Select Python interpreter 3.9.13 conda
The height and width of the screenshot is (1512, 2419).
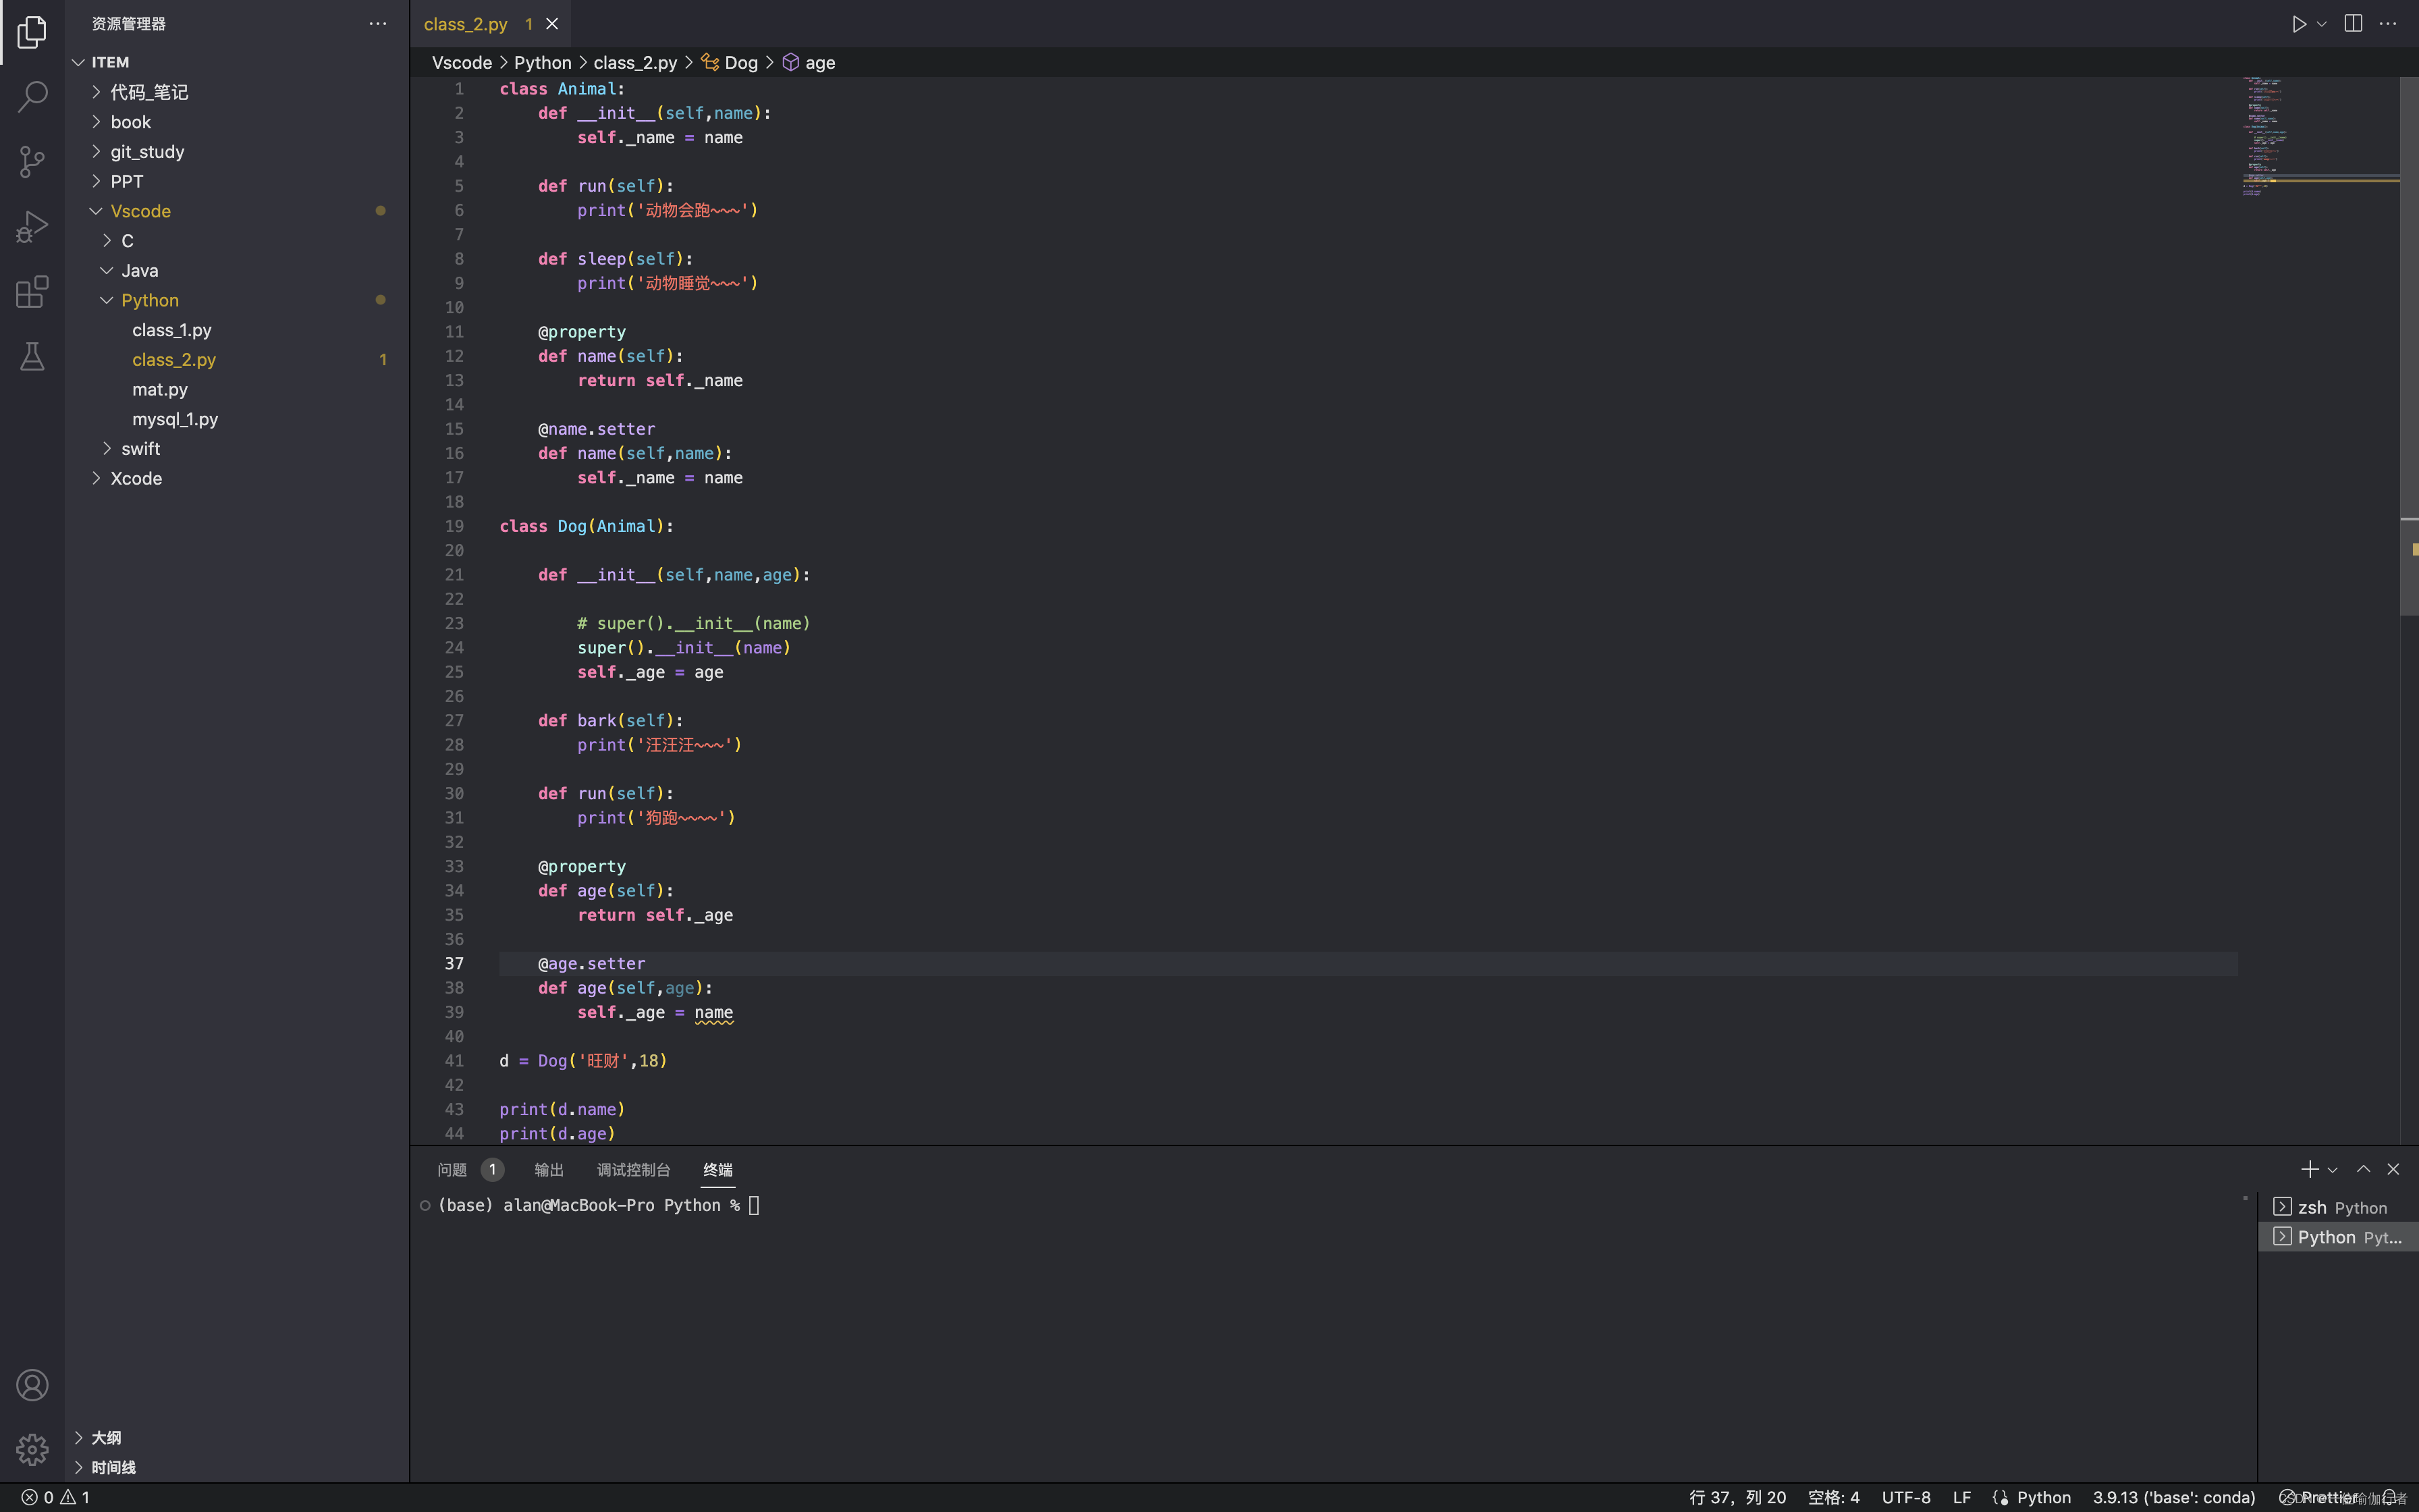(2173, 1497)
